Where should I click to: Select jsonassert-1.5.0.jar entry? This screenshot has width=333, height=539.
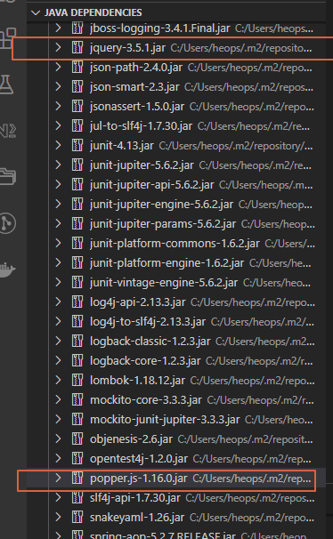(176, 106)
